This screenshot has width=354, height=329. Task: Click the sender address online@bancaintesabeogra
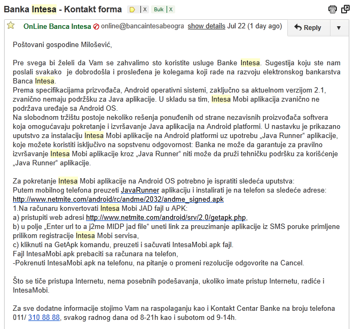pyautogui.click(x=143, y=26)
